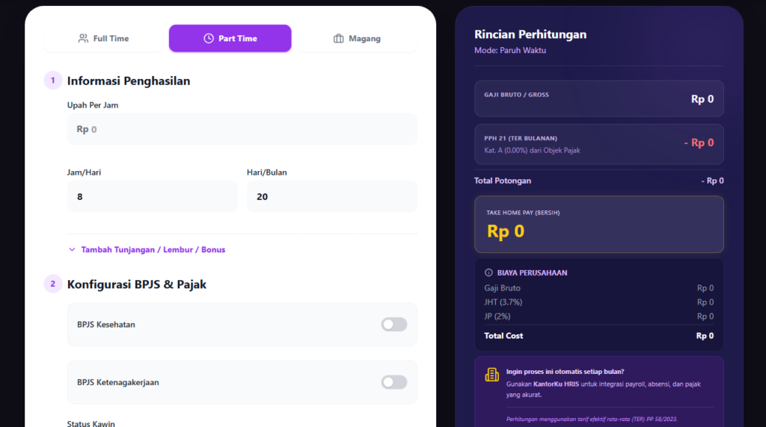This screenshot has width=766, height=427.
Task: Click the Gaji Bruto / Gross card
Action: [598, 99]
